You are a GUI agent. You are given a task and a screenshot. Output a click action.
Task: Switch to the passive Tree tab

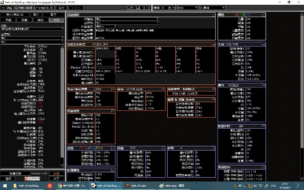pos(9,20)
